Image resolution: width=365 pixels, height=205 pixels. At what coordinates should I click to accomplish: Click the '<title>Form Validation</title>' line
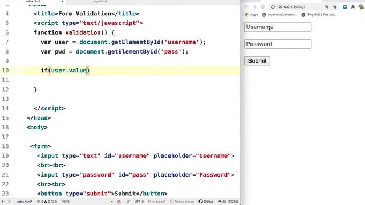pos(86,14)
